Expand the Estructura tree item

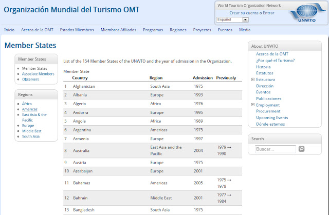click(253, 80)
